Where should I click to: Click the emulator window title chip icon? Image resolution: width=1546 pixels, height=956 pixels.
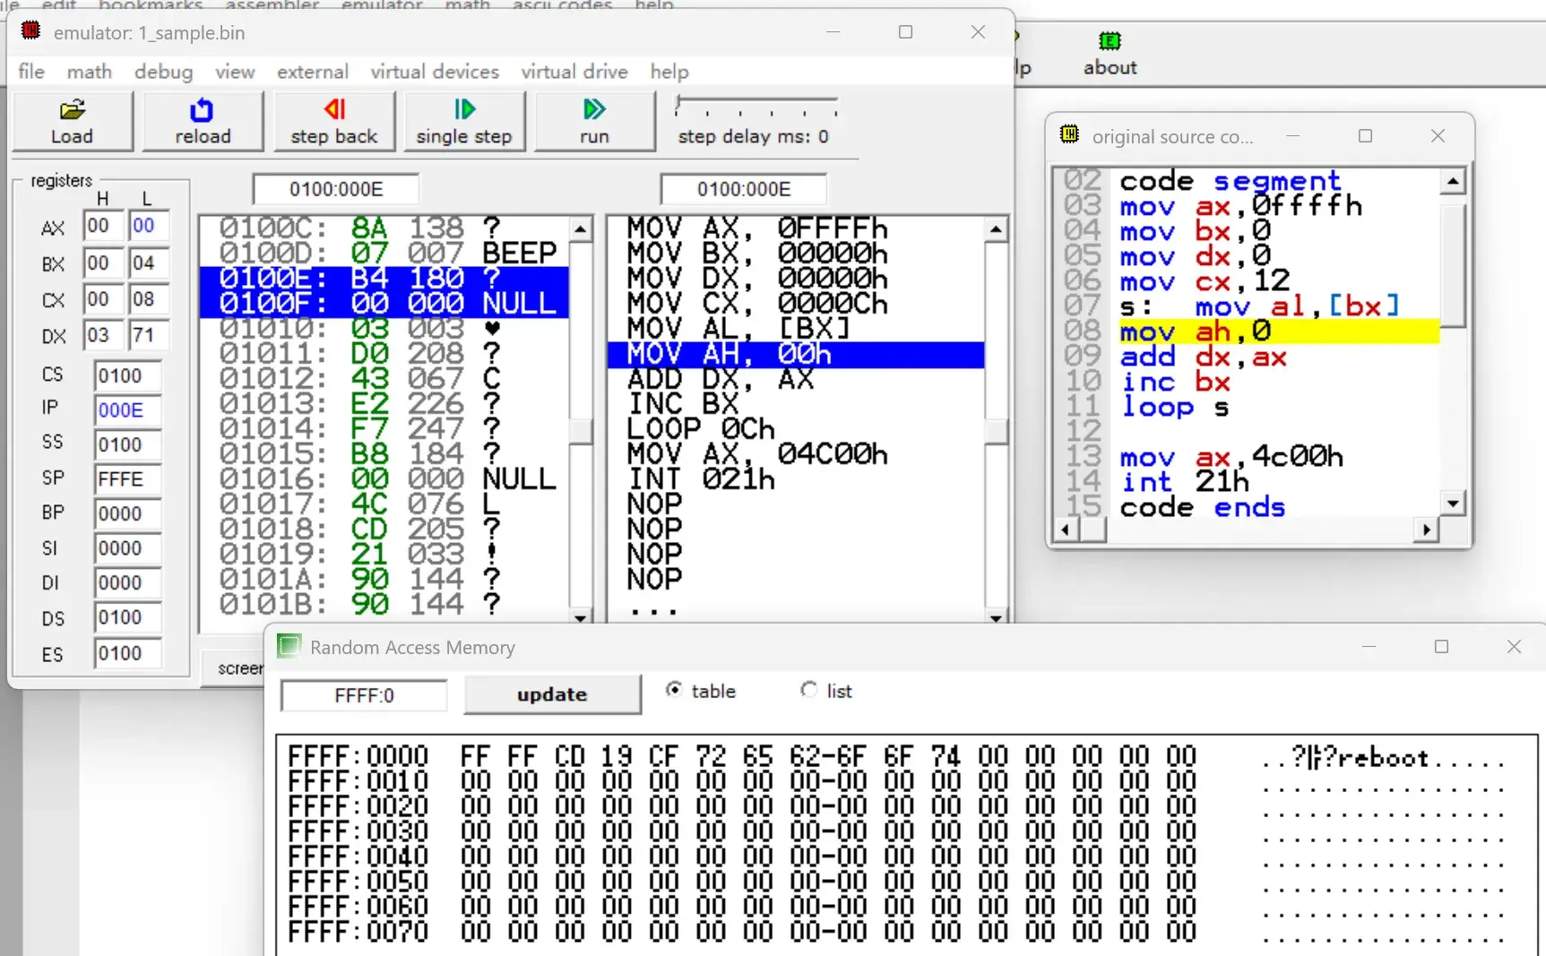(30, 31)
